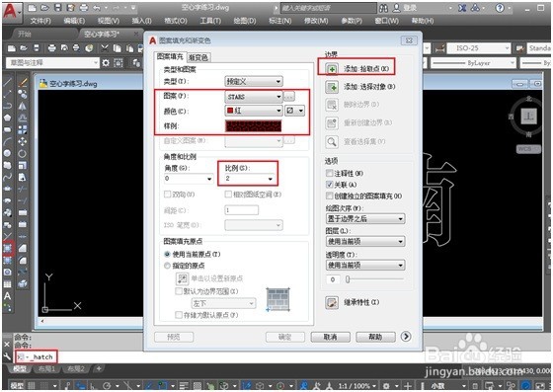Click the transparency value field showing 0

click(333, 279)
